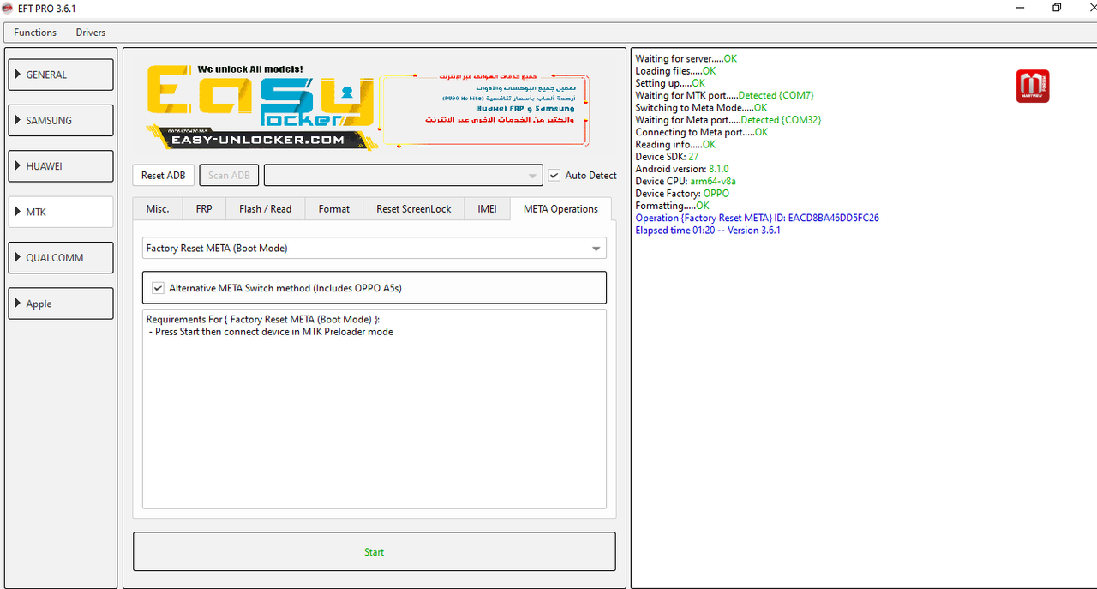Click the 'Elapsed time 01:20' log line
Screen dimensions: 1097x589
[708, 231]
